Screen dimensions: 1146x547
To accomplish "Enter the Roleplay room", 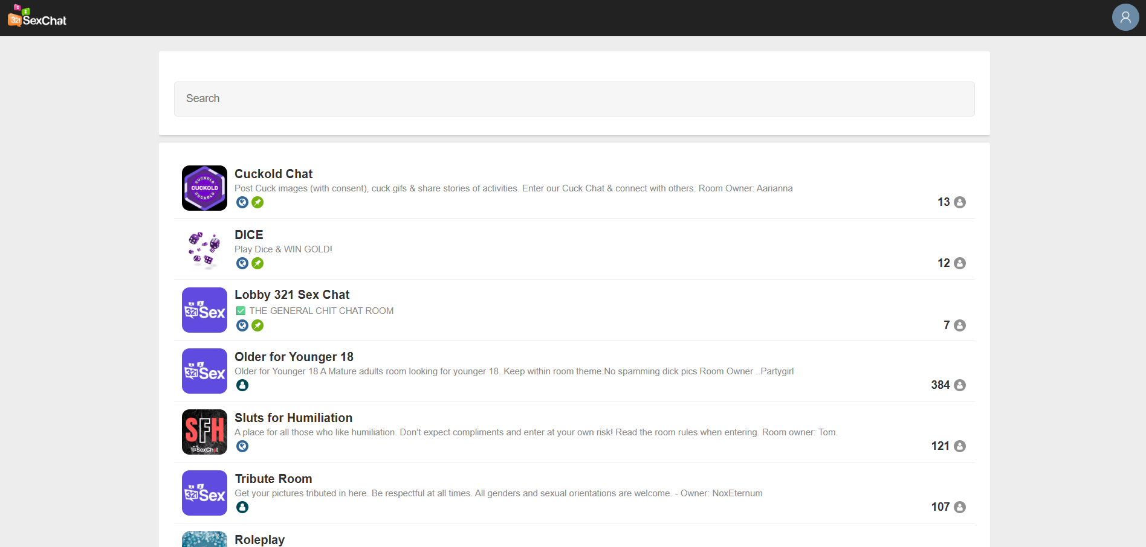I will point(259,540).
